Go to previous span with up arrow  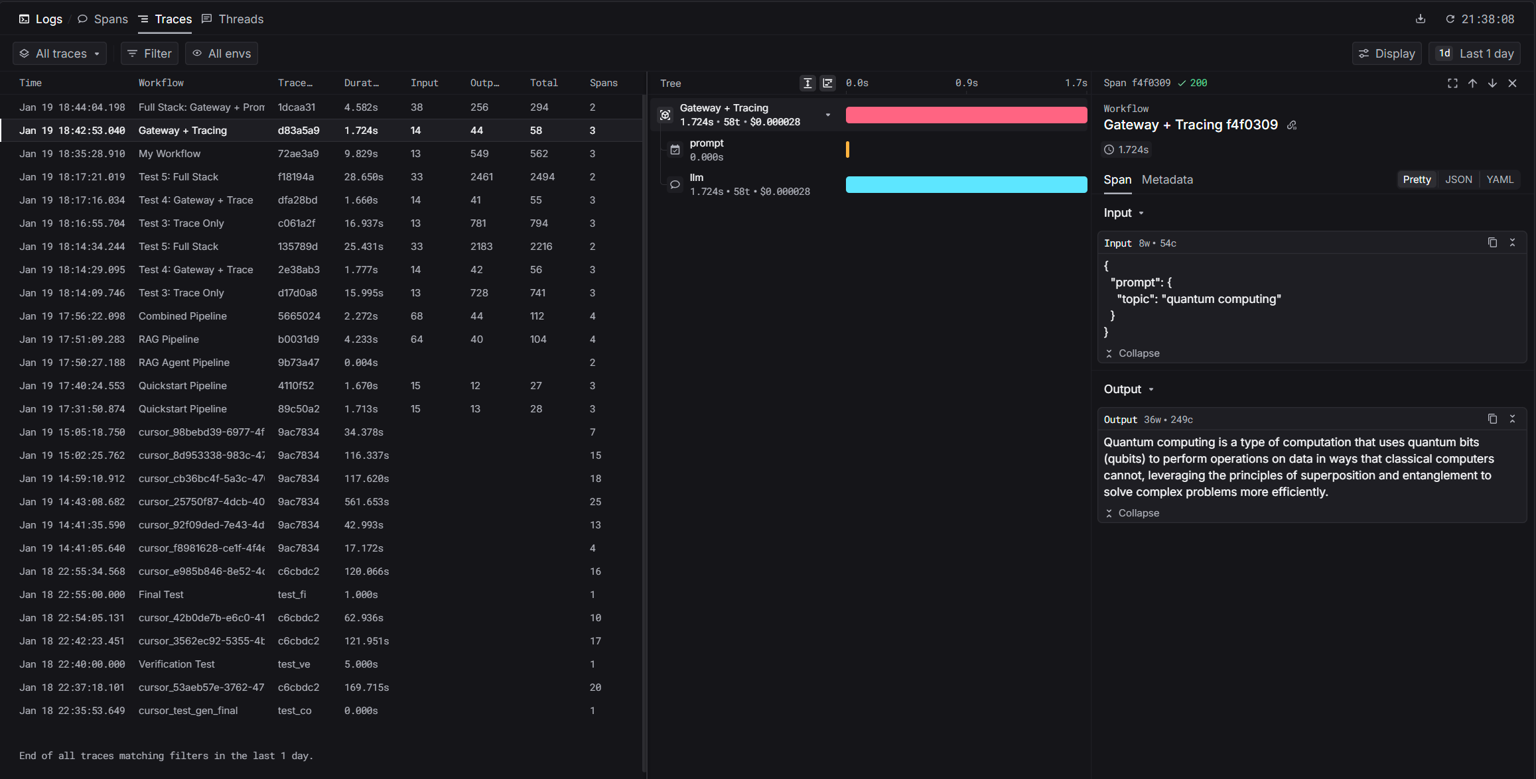tap(1472, 83)
